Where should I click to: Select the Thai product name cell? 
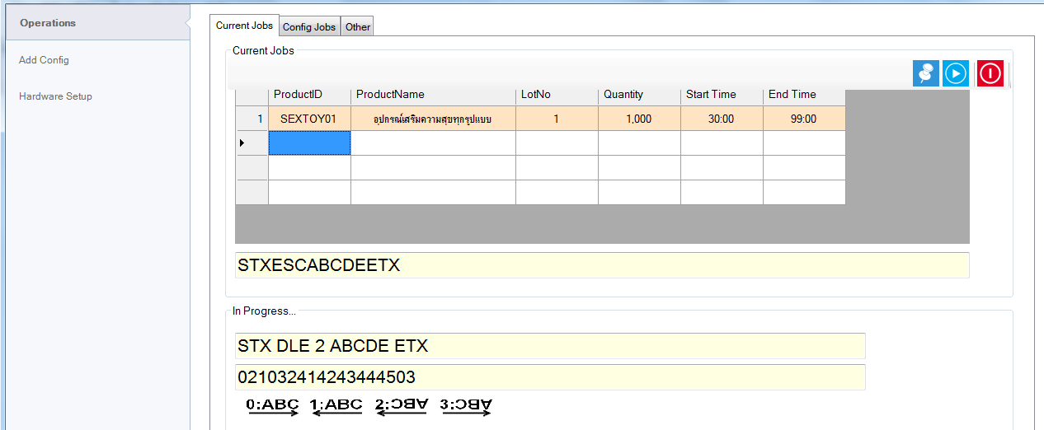point(433,119)
